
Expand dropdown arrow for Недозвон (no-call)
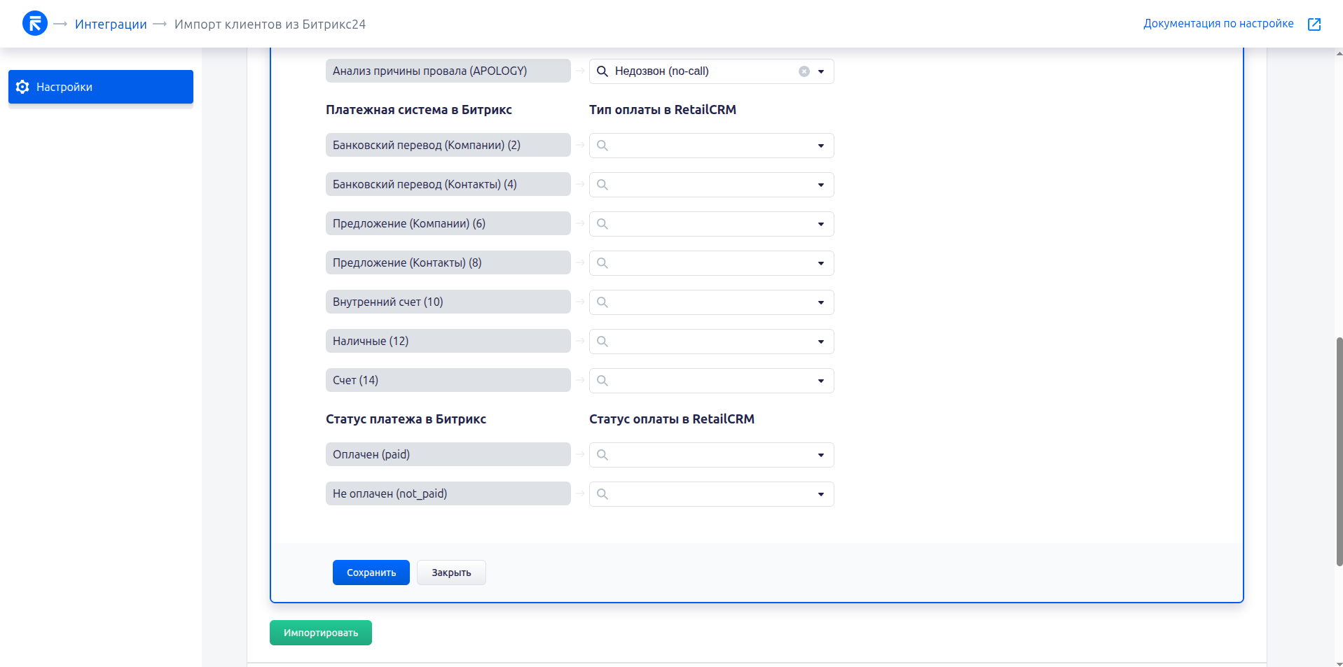point(821,71)
